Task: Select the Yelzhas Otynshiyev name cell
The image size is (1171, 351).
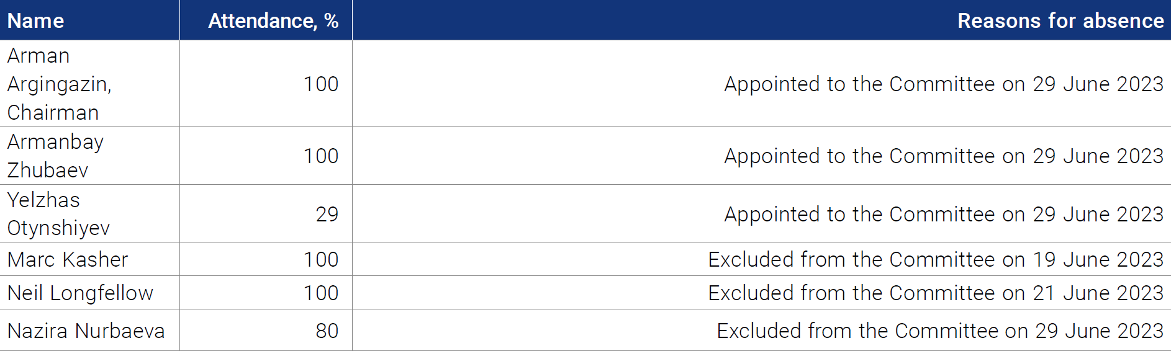Action: [x=89, y=213]
